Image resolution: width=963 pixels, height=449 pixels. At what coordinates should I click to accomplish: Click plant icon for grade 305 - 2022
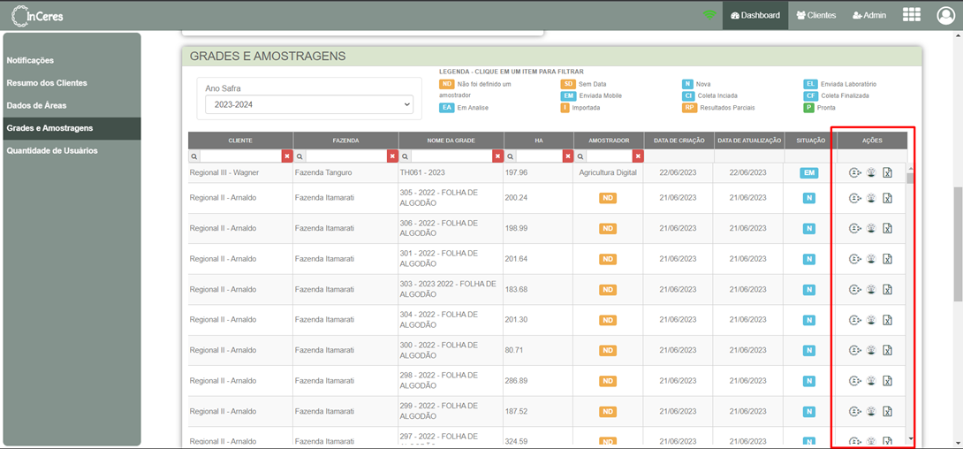coord(871,198)
